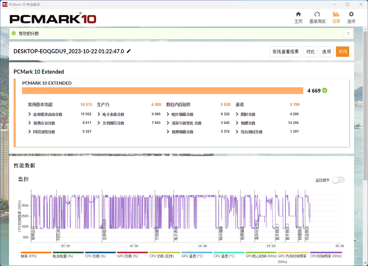Expand 视频会议分数 row

(29, 123)
